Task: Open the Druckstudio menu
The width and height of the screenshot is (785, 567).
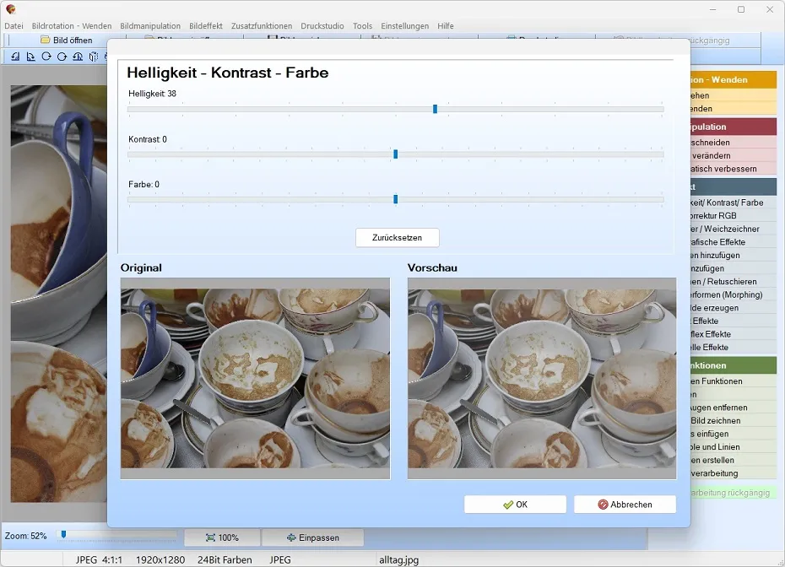Action: click(322, 26)
